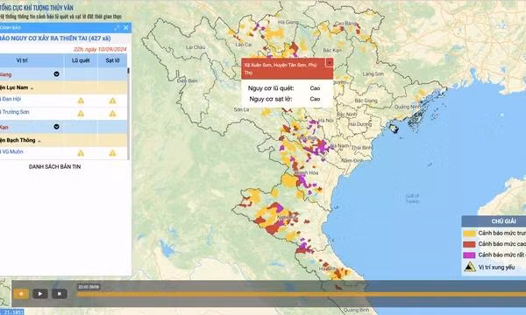The width and height of the screenshot is (526, 315).
Task: Sort by the Lũ quét column header
Action: pos(81,60)
